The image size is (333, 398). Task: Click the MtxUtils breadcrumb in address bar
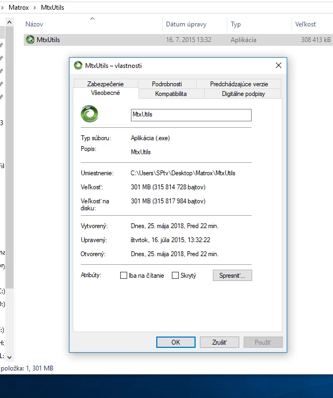coord(52,8)
